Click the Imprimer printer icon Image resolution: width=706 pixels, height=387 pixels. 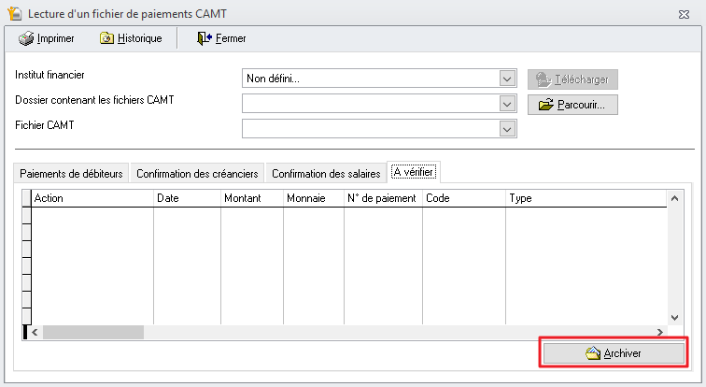(x=26, y=38)
